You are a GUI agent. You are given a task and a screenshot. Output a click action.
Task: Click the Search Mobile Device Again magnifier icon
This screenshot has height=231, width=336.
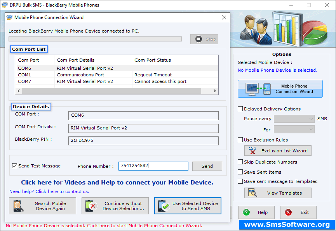pos(18,206)
